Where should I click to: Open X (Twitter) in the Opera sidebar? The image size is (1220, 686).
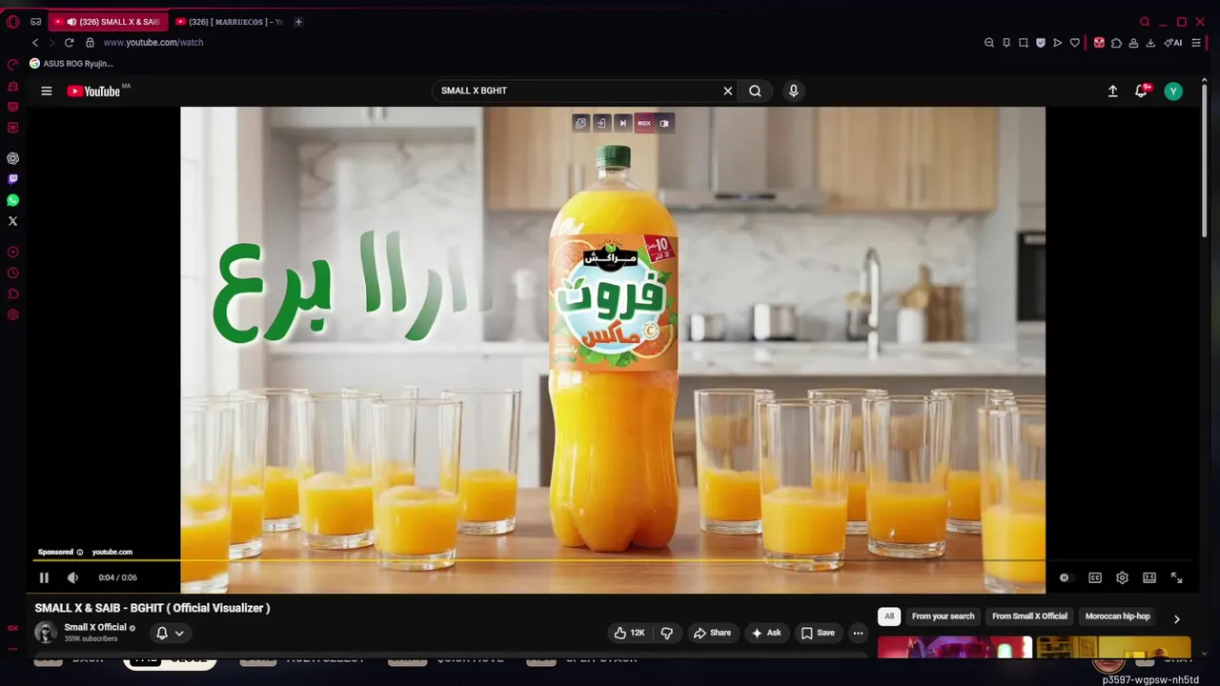(x=12, y=221)
